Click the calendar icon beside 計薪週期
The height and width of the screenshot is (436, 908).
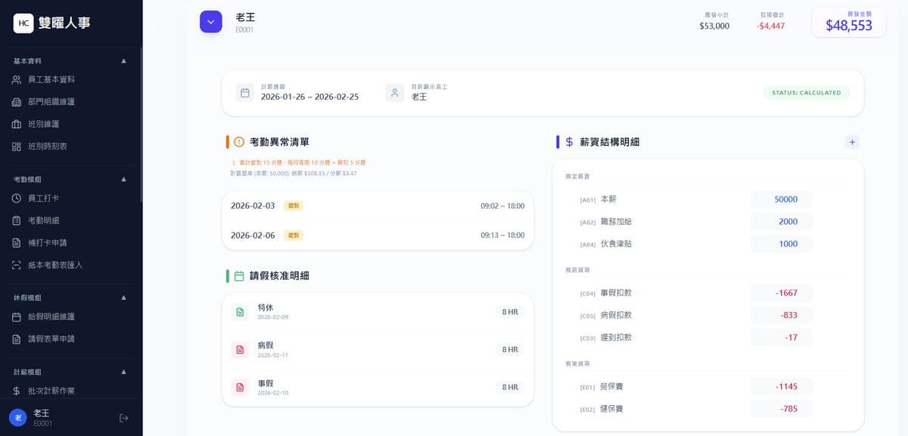(244, 92)
